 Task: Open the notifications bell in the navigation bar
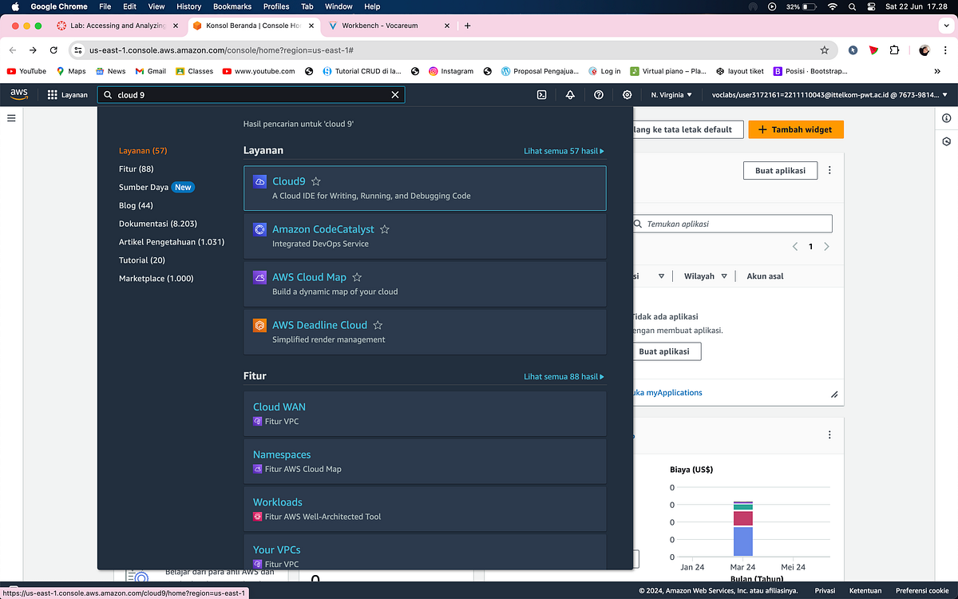click(x=570, y=94)
